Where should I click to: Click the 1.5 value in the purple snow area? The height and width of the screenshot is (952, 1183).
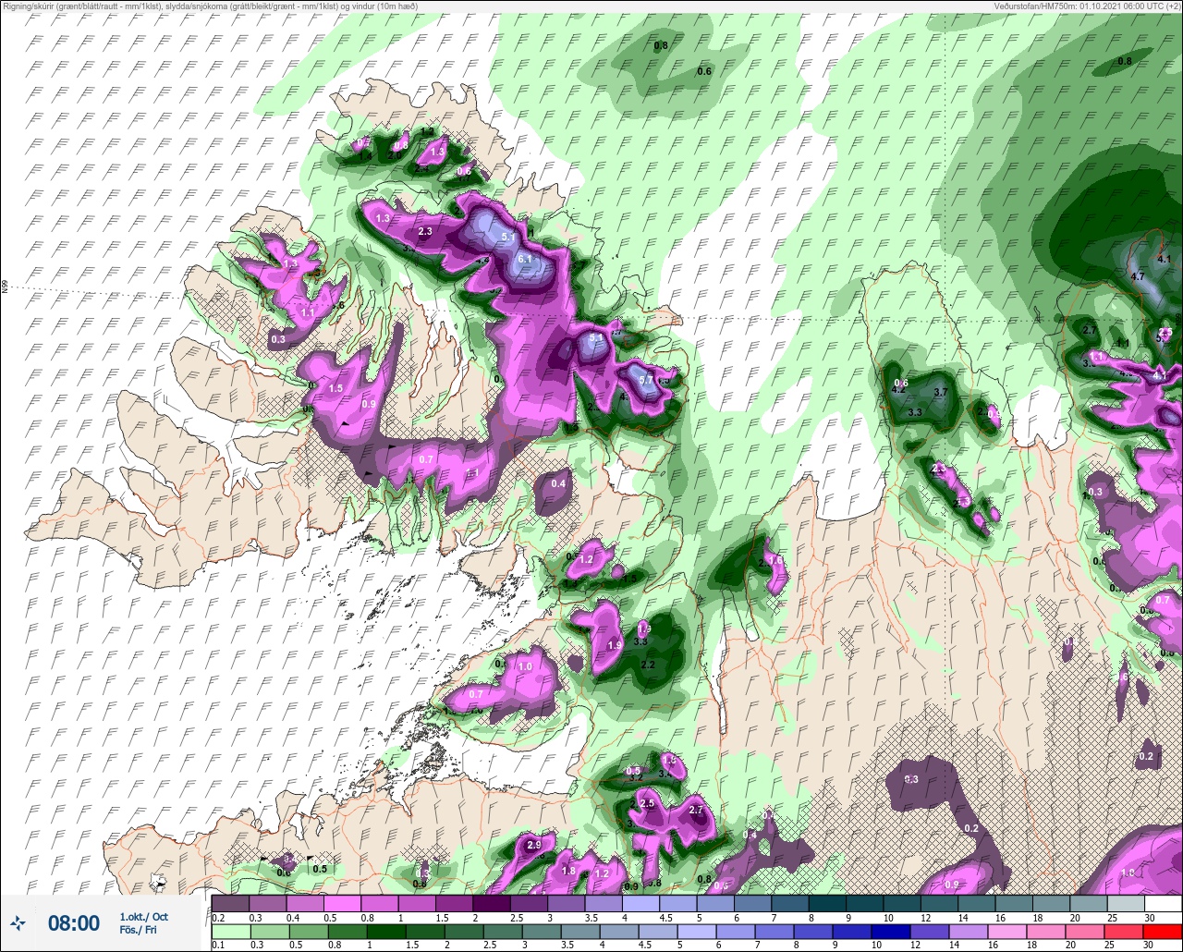(x=336, y=389)
